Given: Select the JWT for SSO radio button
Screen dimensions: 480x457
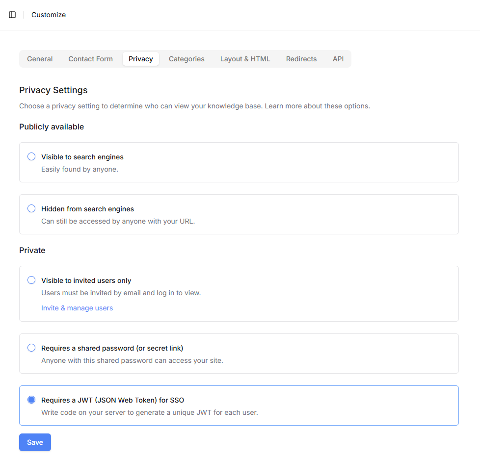Looking at the screenshot, I should pyautogui.click(x=31, y=400).
